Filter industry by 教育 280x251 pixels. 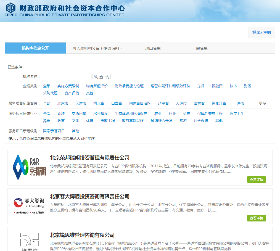(x=61, y=121)
